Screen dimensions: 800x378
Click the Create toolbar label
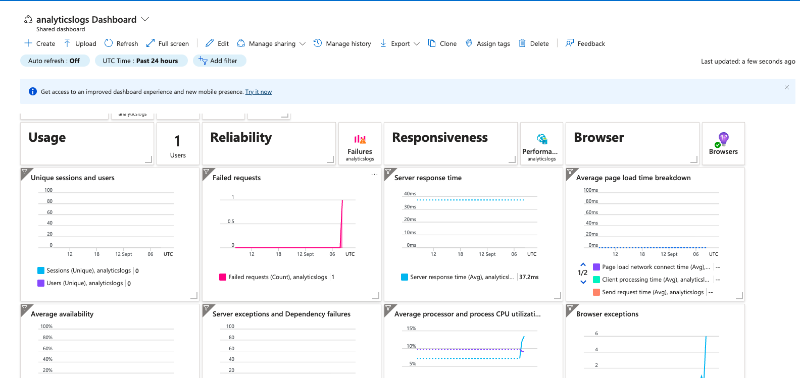(x=45, y=44)
